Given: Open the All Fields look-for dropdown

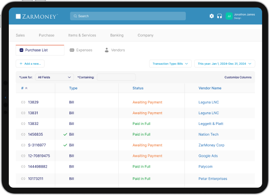Looking at the screenshot, I should coord(54,77).
